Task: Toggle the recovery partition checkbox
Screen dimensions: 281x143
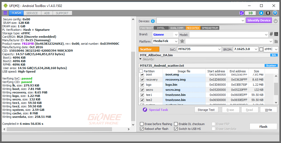Action: pyautogui.click(x=142, y=80)
